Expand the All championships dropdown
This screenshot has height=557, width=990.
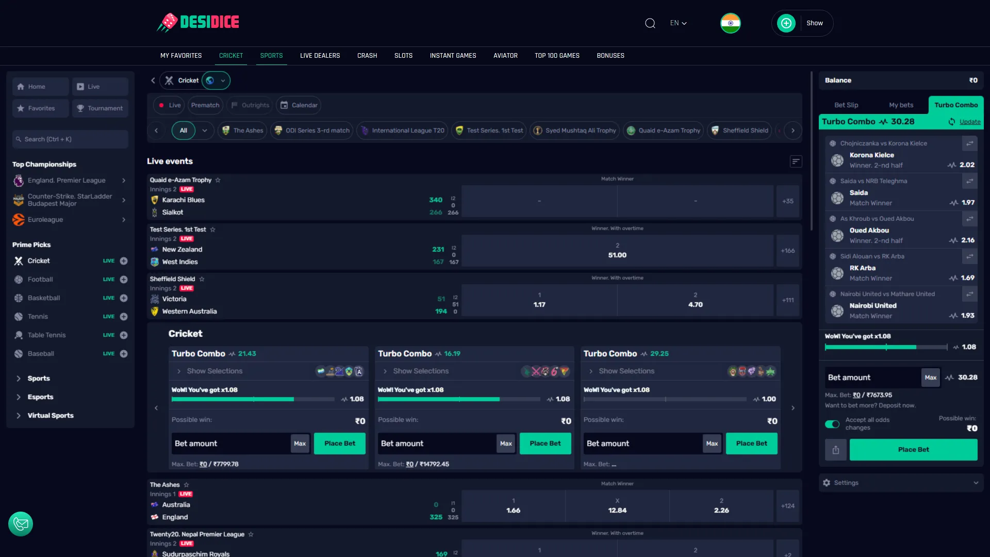[205, 130]
